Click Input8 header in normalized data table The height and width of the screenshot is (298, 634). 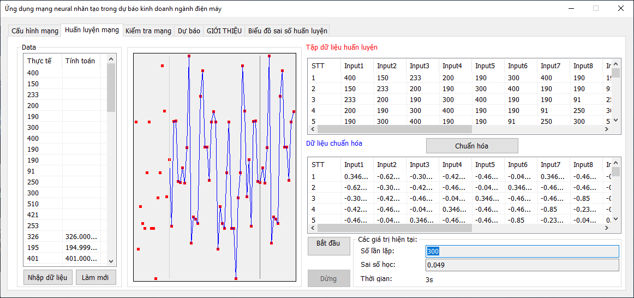coord(587,165)
